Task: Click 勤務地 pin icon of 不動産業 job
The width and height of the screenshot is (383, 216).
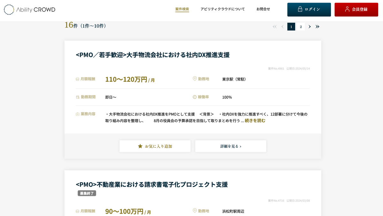Action: click(x=195, y=211)
